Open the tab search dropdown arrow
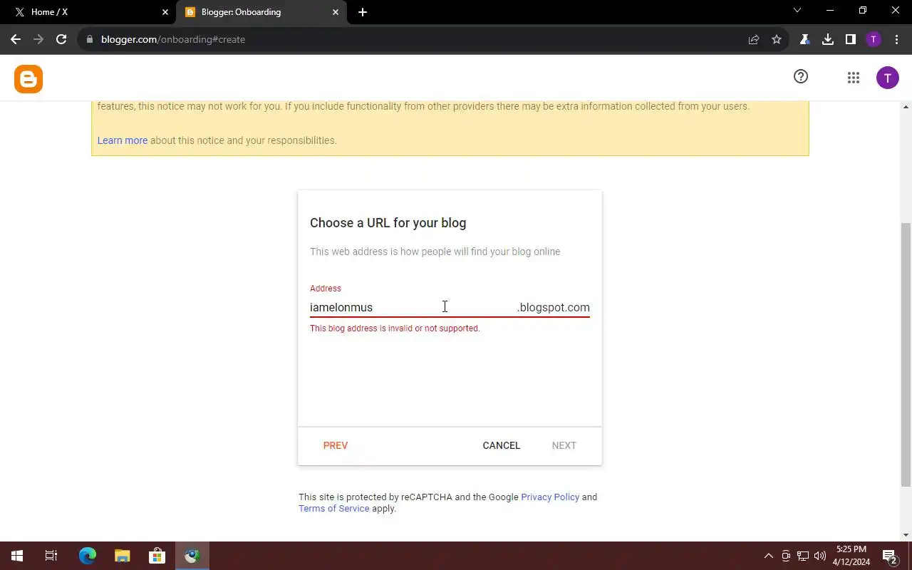Viewport: 912px width, 570px height. coord(797,11)
